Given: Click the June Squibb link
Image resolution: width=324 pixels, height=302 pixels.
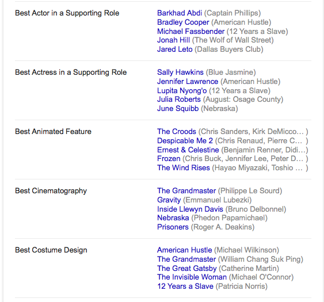Looking at the screenshot, I should click(x=178, y=109).
